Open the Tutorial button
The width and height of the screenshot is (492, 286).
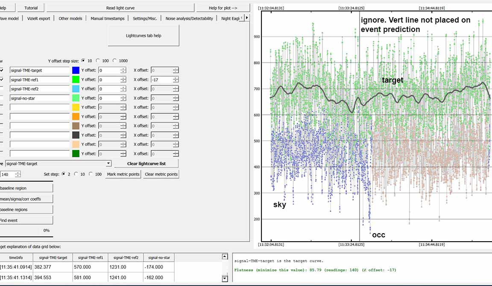31,8
